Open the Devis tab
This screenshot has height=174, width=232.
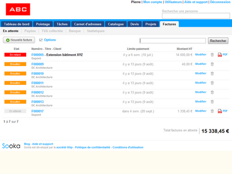coord(135,24)
